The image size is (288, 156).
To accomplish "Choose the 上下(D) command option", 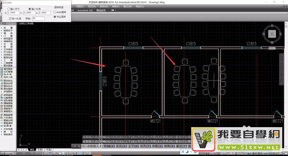I will 133,146.
